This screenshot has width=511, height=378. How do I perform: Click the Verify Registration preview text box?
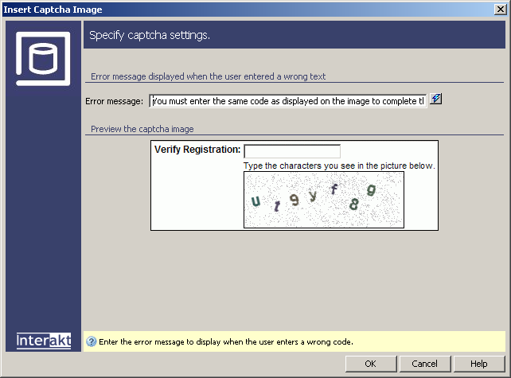pos(292,151)
